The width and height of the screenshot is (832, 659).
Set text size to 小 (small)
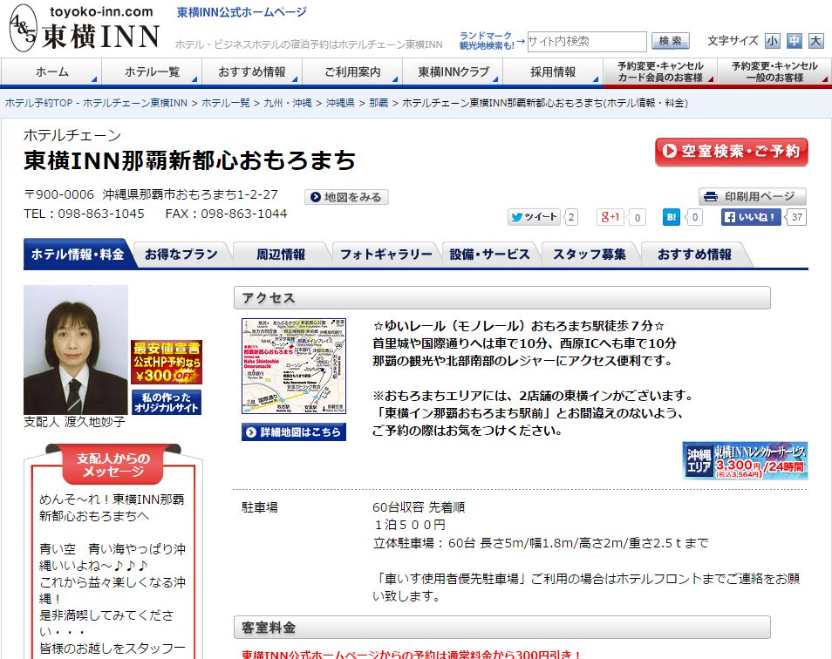[772, 41]
